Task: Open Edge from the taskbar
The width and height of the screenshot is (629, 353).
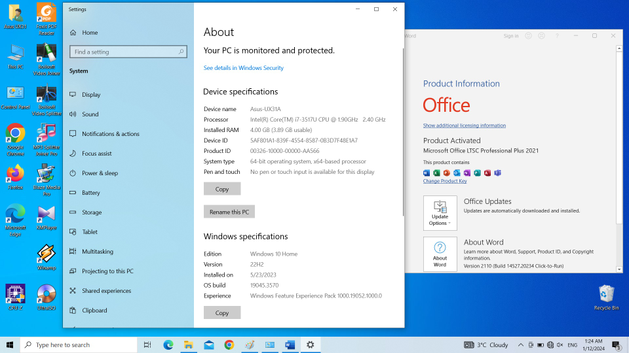Action: pyautogui.click(x=168, y=345)
